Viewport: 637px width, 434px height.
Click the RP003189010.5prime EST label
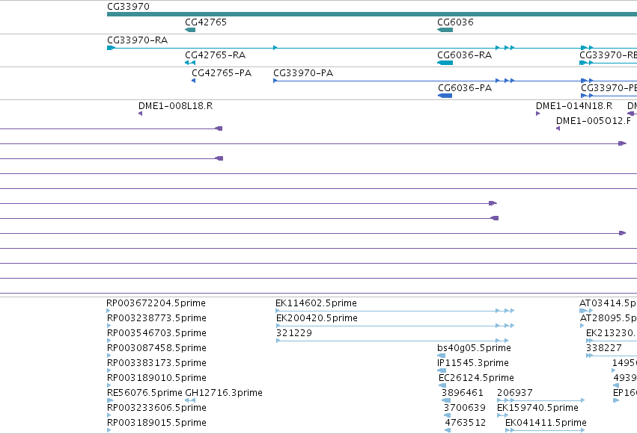(x=156, y=378)
